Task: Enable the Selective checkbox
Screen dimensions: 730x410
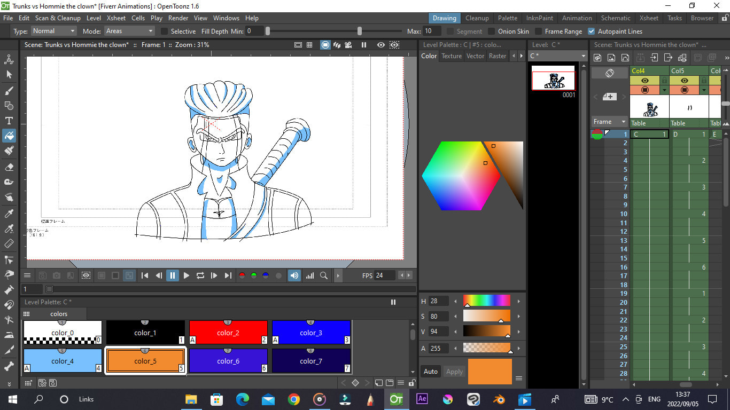Action: (x=165, y=31)
